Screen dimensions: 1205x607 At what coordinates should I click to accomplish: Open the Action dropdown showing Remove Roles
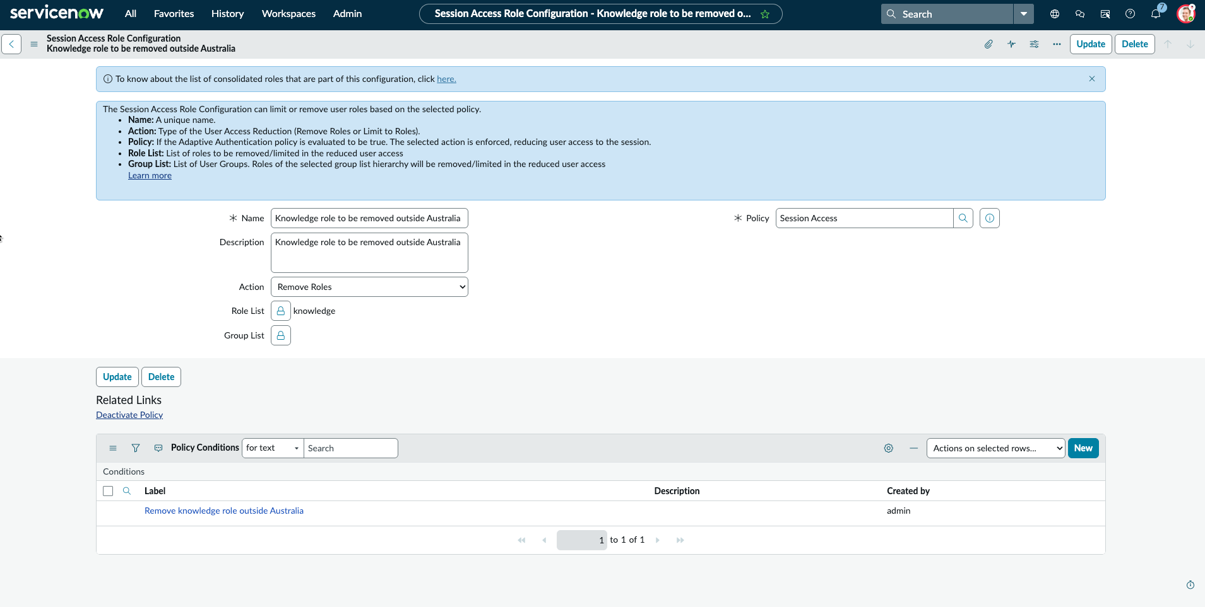369,287
